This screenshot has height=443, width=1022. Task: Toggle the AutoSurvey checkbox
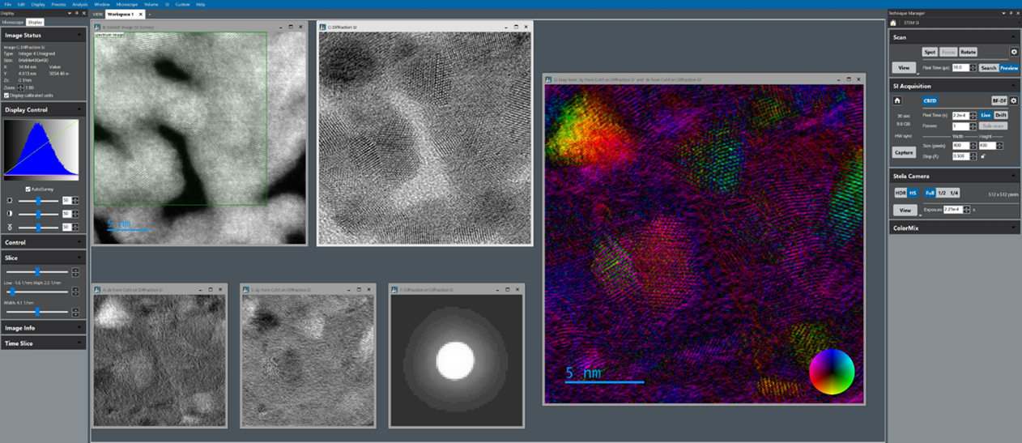(28, 189)
